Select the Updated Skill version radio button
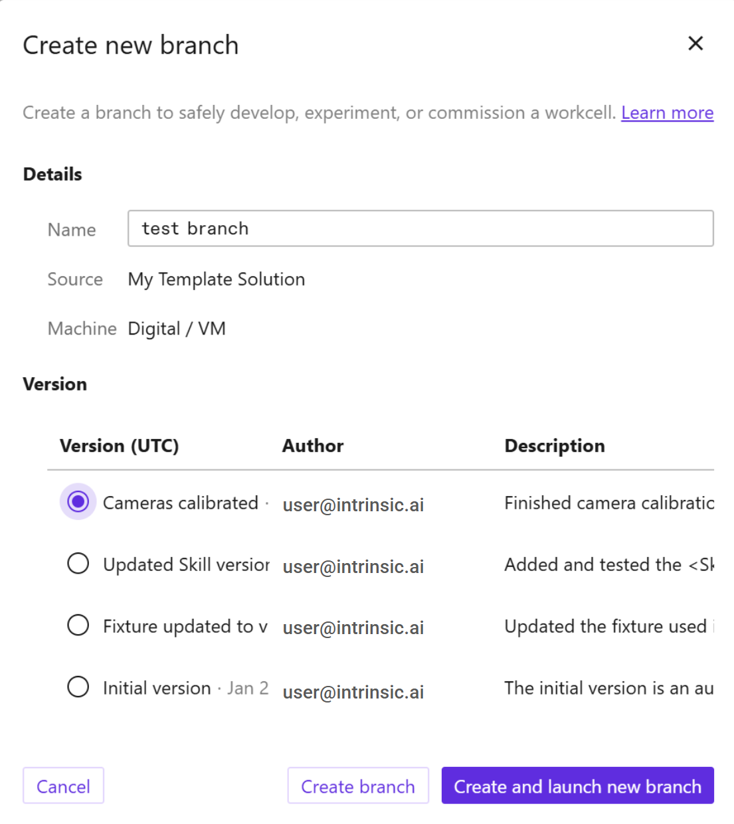Image resolution: width=734 pixels, height=824 pixels. (78, 564)
